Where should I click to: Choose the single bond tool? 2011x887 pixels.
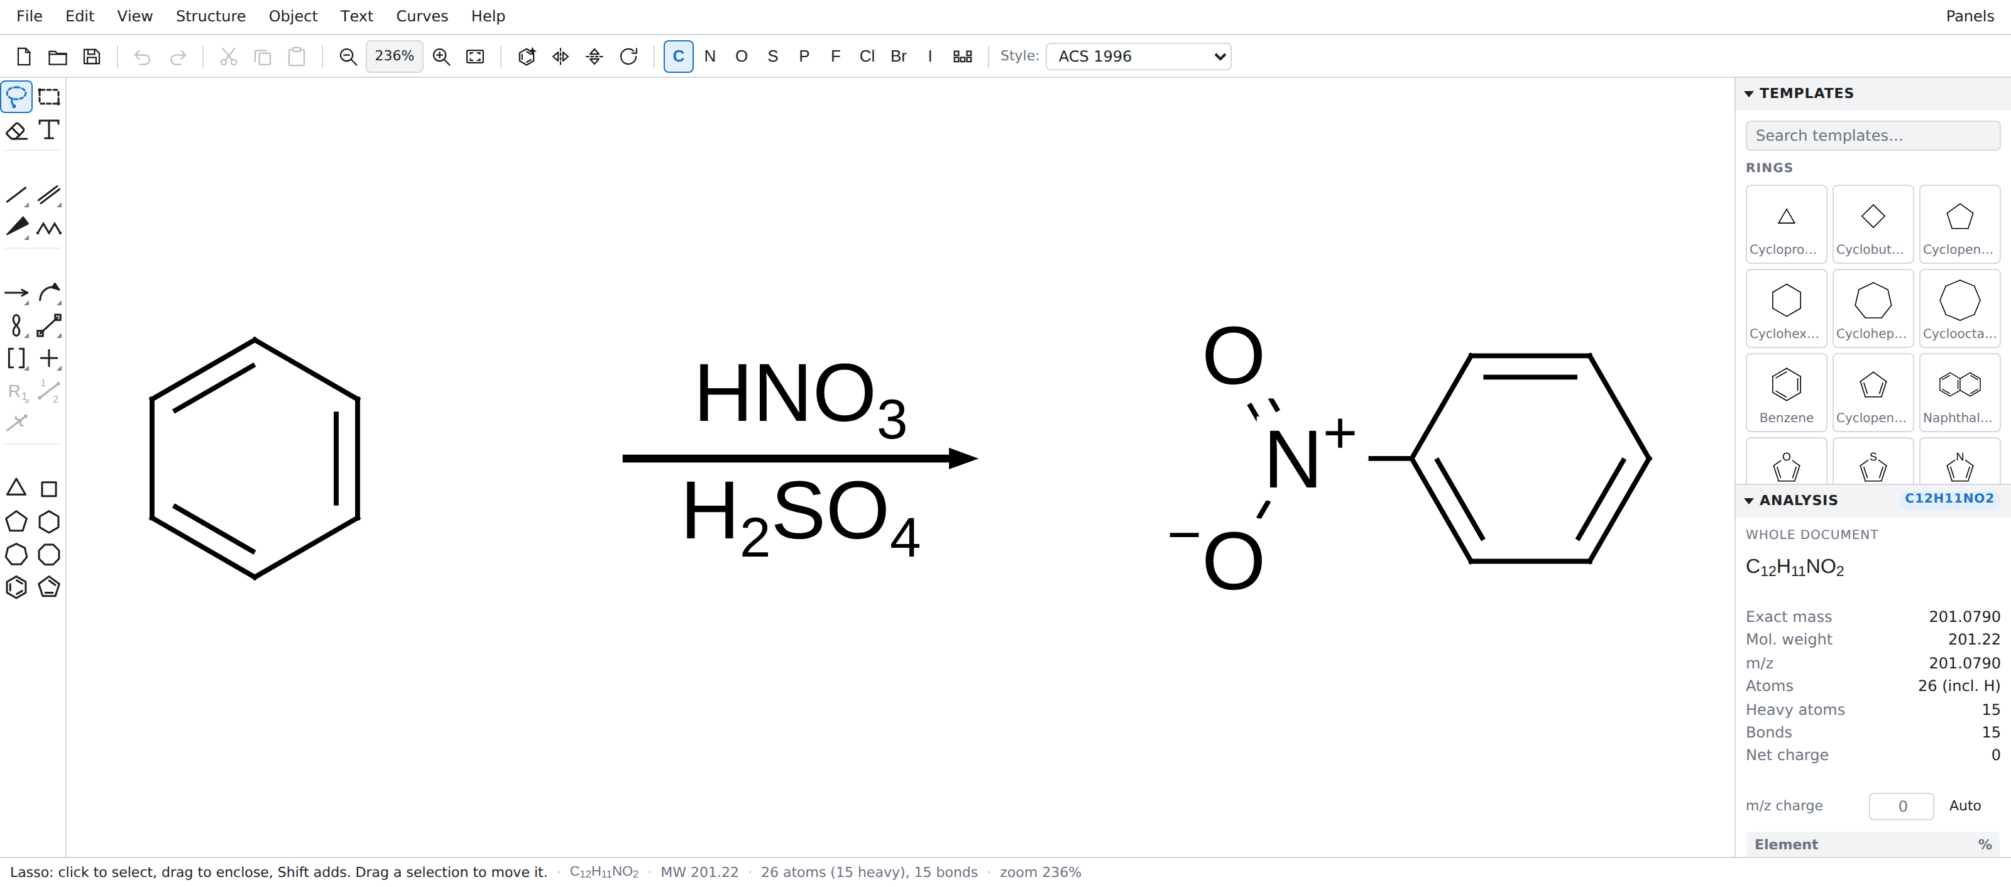(x=16, y=195)
